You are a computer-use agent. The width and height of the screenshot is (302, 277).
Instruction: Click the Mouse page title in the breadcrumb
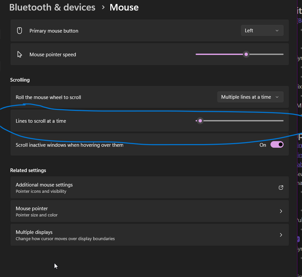click(x=124, y=7)
